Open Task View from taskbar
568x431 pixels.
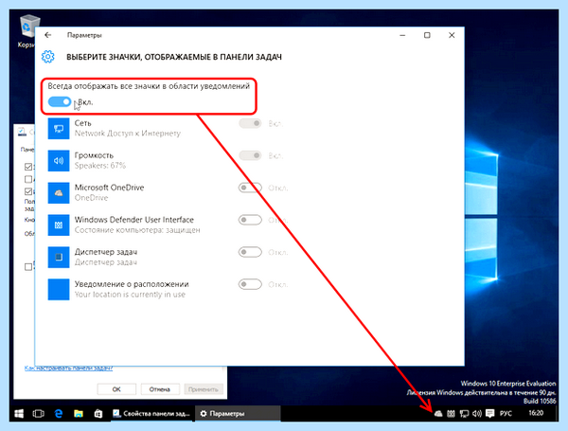(39, 414)
